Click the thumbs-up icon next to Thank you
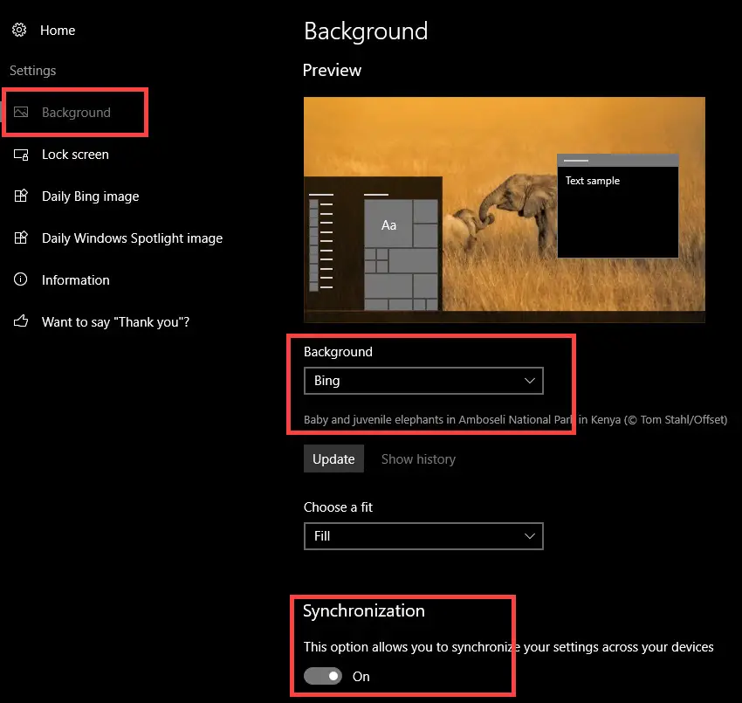Screen dimensions: 742x703 (20, 321)
